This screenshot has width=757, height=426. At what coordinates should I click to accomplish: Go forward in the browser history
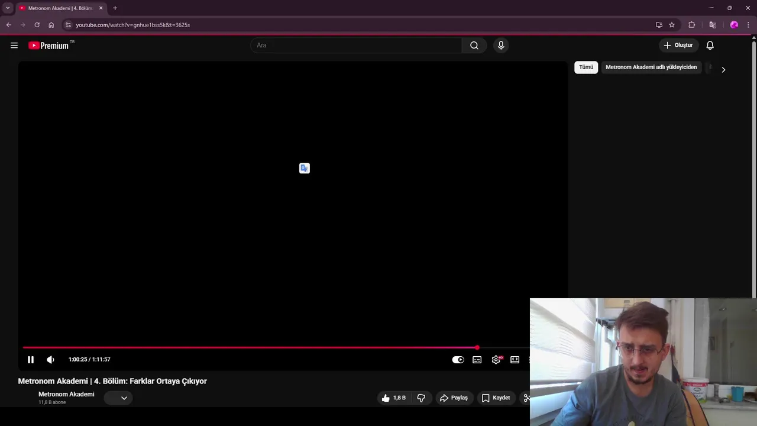pos(22,25)
